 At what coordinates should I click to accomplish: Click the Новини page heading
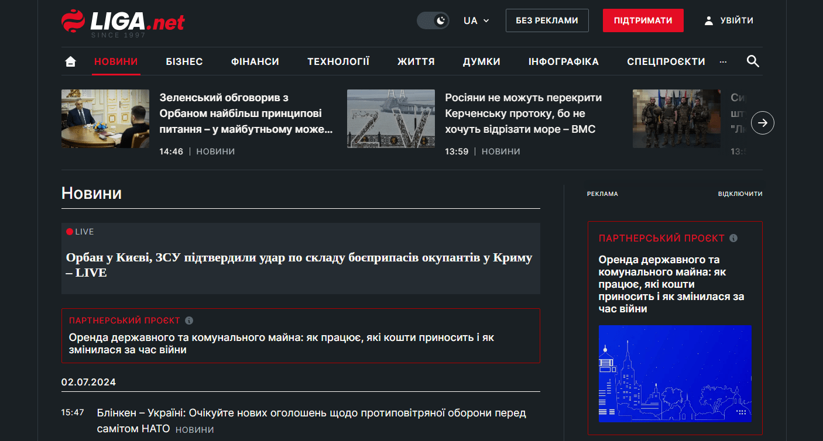91,194
